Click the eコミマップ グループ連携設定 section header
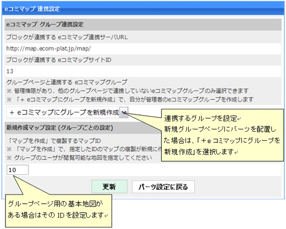The width and height of the screenshot is (286, 229). tap(143, 24)
